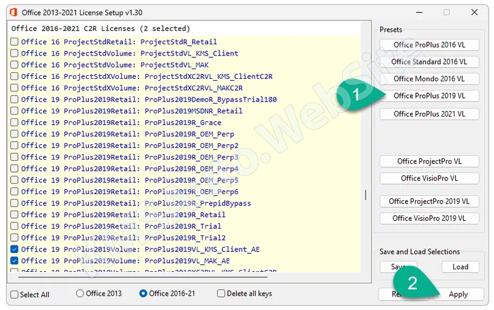Uncheck ProPlus2019VL_MAK_AE license
494x310 pixels.
[14, 261]
